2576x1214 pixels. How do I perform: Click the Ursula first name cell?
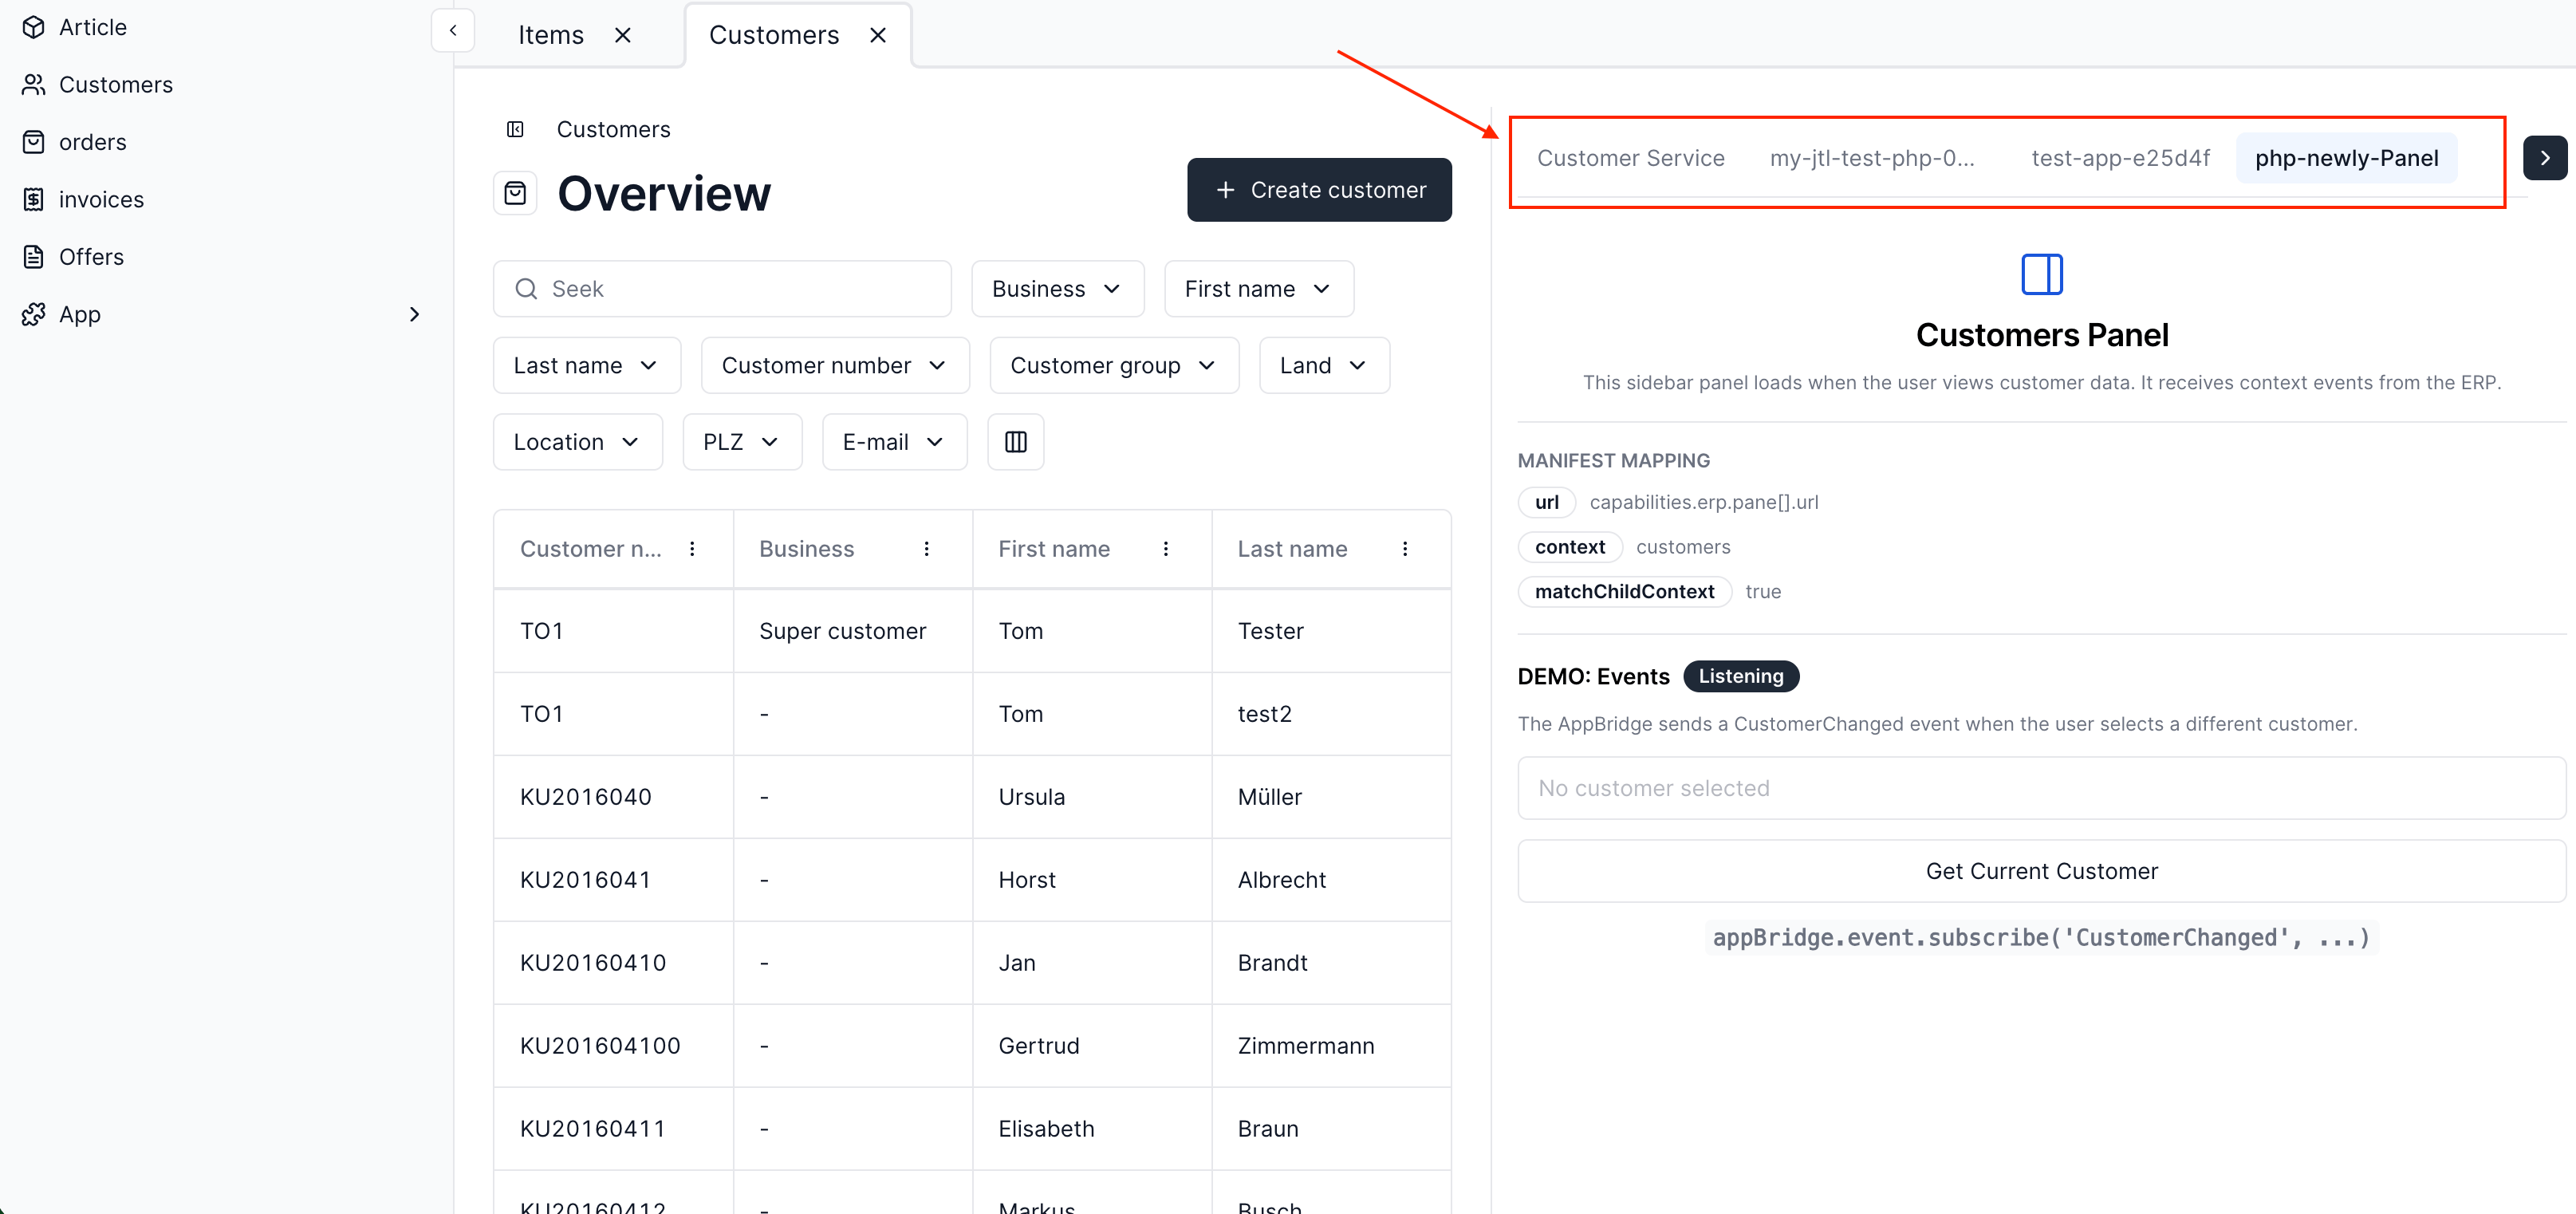(1091, 797)
